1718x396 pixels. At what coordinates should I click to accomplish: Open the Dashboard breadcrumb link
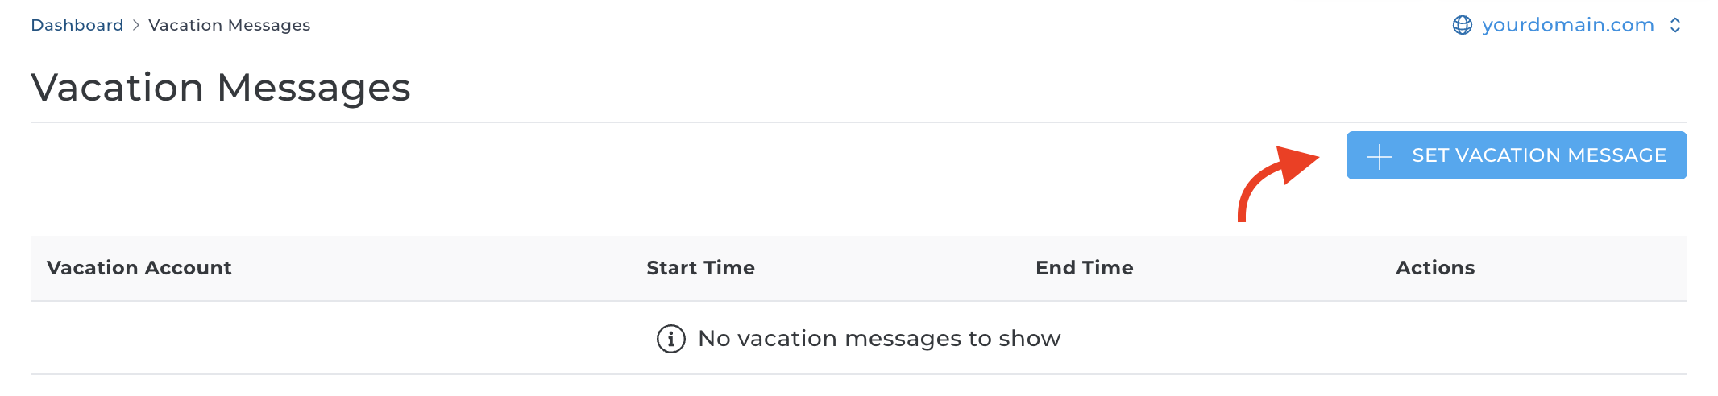click(77, 25)
